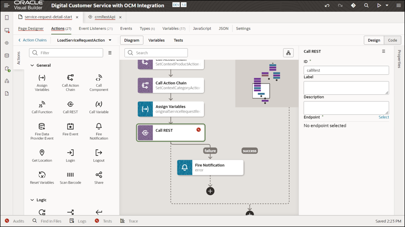The image size is (405, 227).
Task: Select Logout palette action
Action: pyautogui.click(x=98, y=156)
